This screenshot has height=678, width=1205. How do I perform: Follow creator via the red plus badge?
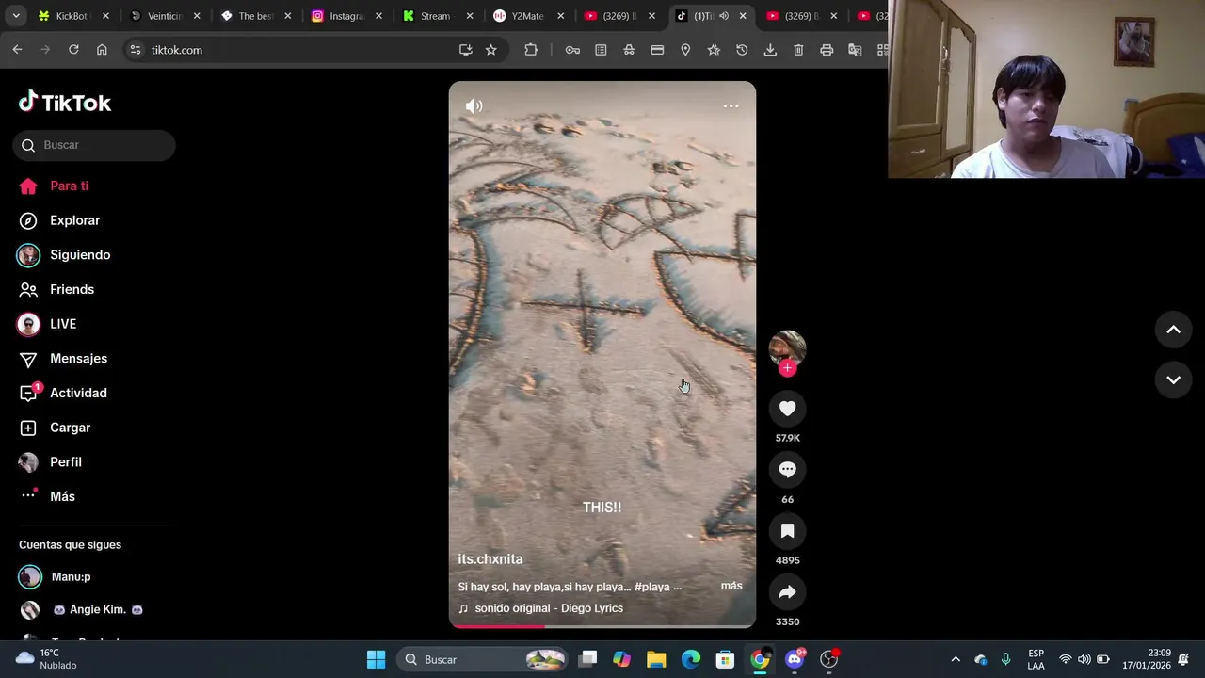click(x=788, y=368)
